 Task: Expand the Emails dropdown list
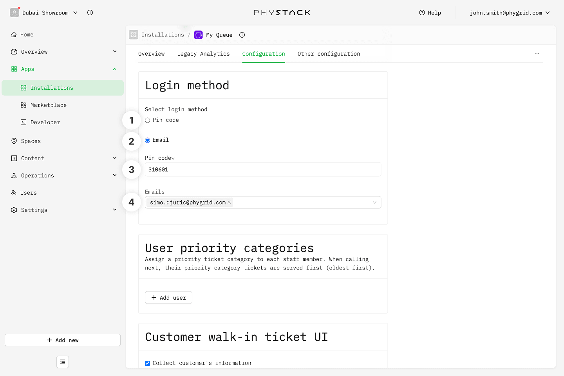tap(374, 202)
